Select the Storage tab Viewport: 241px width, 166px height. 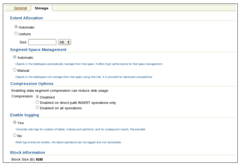42,8
